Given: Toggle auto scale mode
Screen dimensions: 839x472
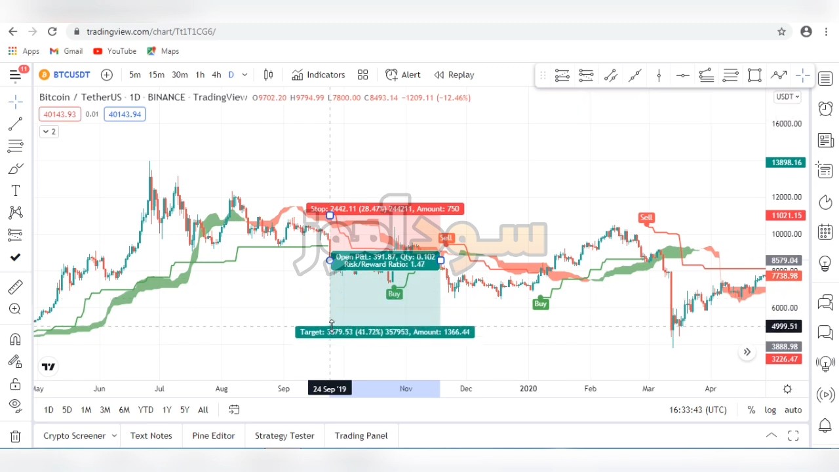Looking at the screenshot, I should point(793,410).
